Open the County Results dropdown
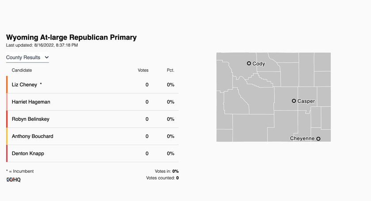Image resolution: width=371 pixels, height=201 pixels. (27, 57)
